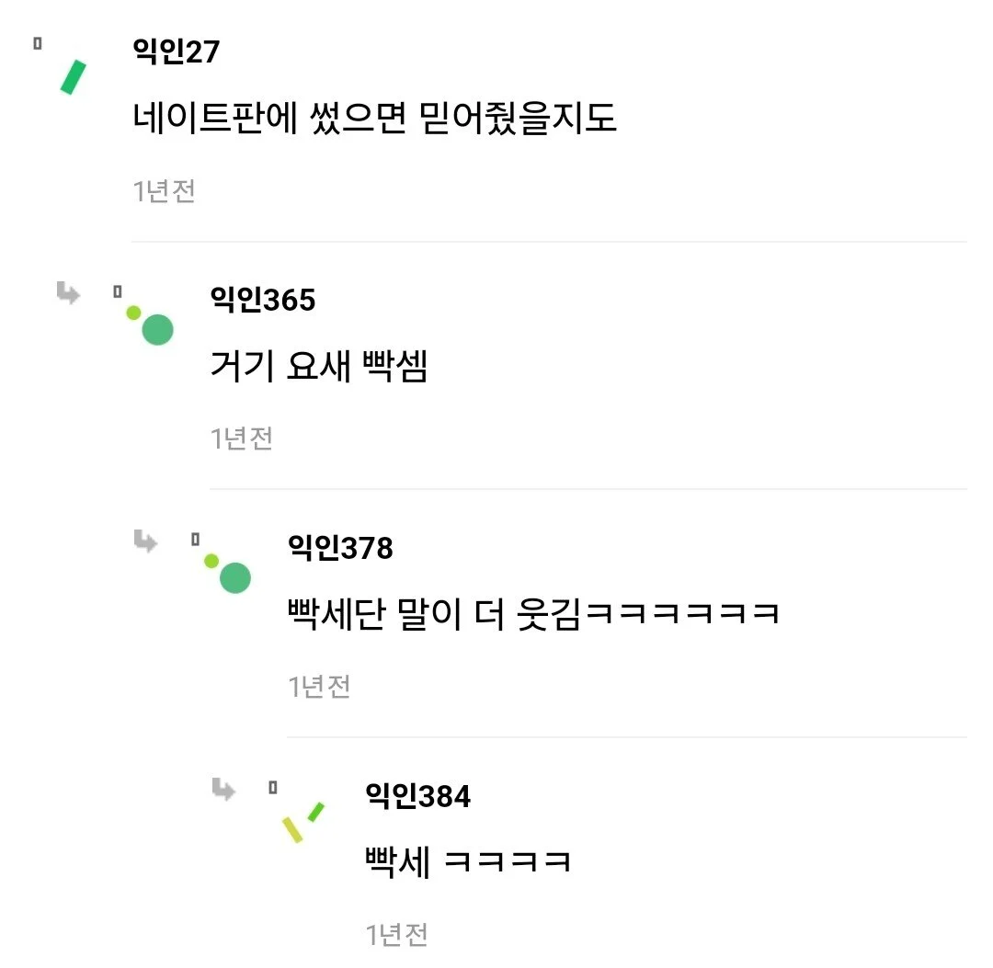Click the comment text '네이트판에 썼으면 믿어줬을지도'
The image size is (993, 968).
point(375,118)
